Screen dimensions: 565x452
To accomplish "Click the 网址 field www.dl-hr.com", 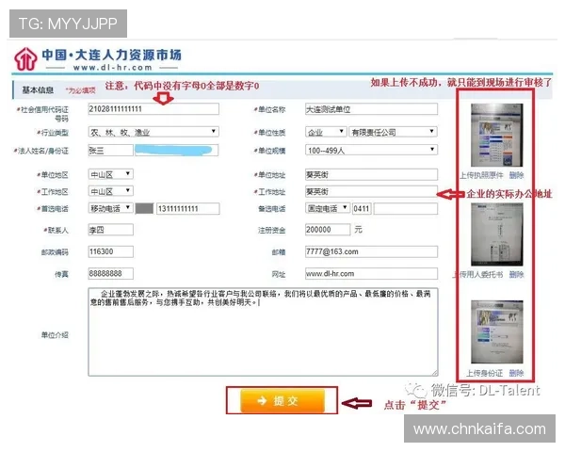I will (371, 274).
